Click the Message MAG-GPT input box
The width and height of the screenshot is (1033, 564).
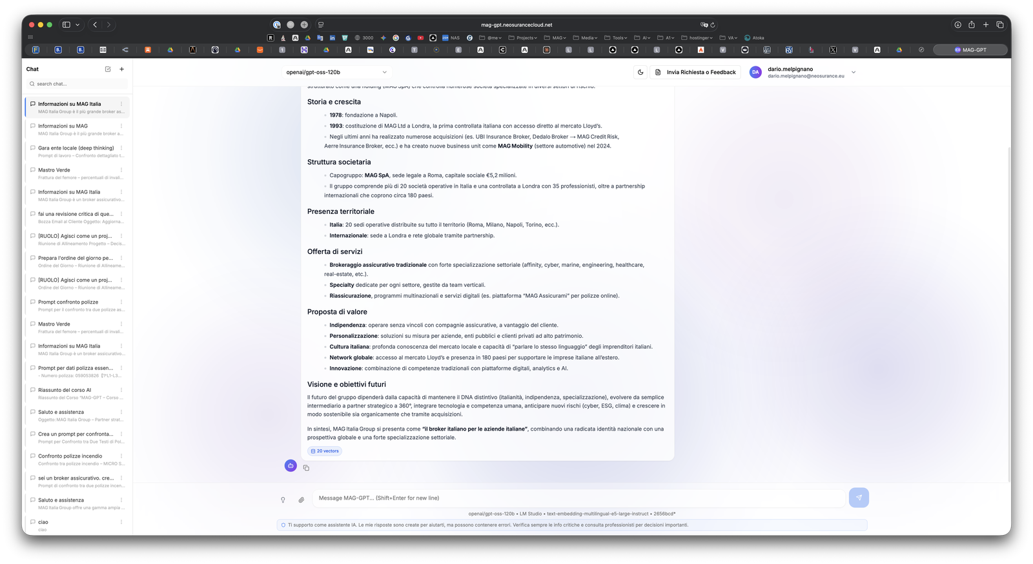click(x=578, y=498)
